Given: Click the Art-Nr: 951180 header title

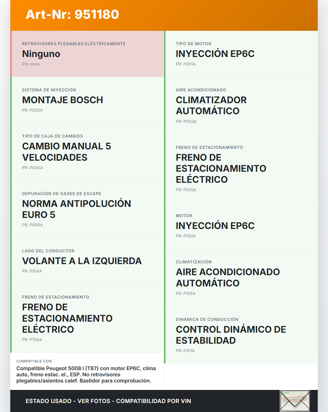Looking at the screenshot, I should click(x=73, y=14).
